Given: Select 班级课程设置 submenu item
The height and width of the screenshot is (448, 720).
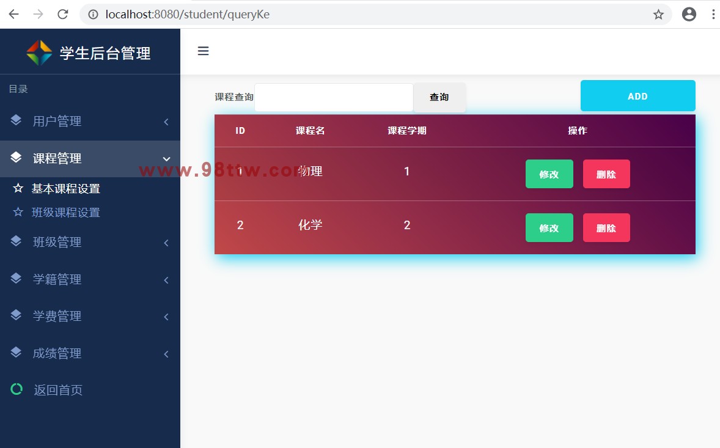Looking at the screenshot, I should [65, 213].
